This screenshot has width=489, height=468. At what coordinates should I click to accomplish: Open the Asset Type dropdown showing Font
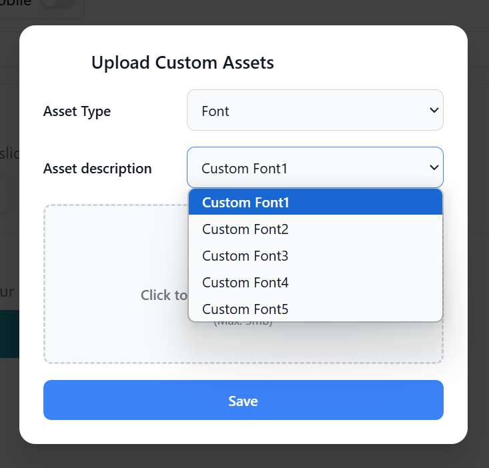click(x=315, y=110)
